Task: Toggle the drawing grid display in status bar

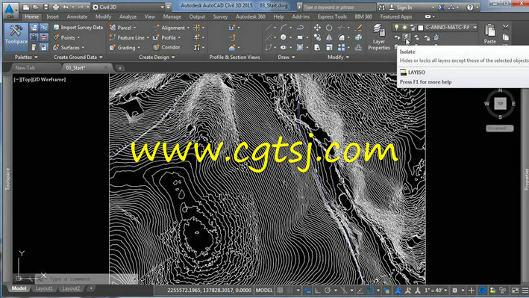Action: pos(281,291)
